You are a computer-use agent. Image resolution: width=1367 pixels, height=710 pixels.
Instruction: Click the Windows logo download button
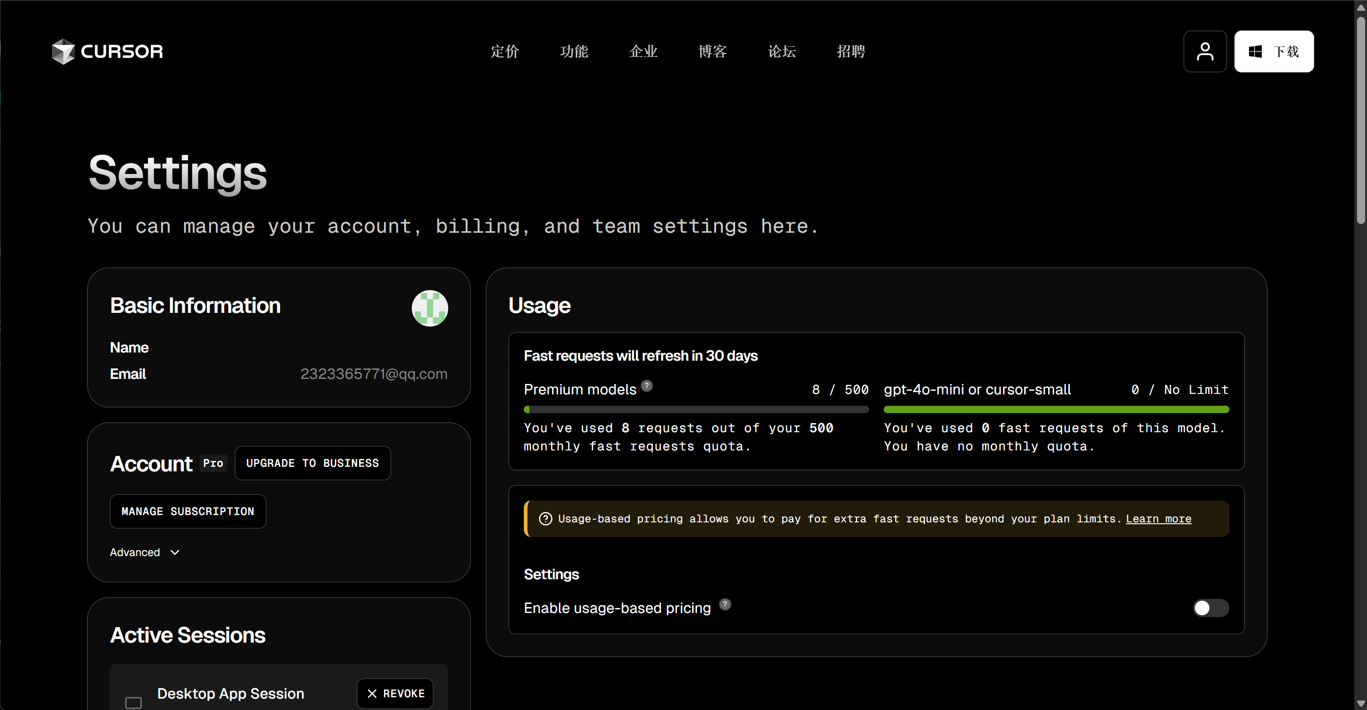coord(1274,51)
